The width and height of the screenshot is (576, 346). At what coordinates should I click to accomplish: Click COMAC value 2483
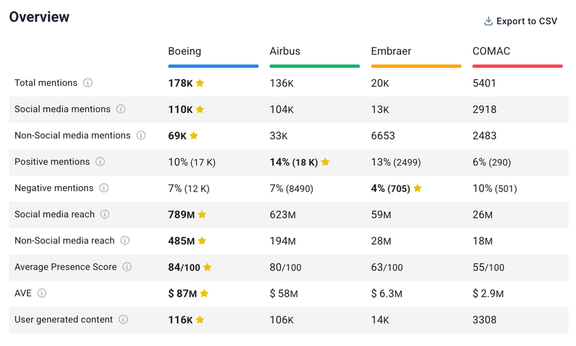[x=485, y=136]
